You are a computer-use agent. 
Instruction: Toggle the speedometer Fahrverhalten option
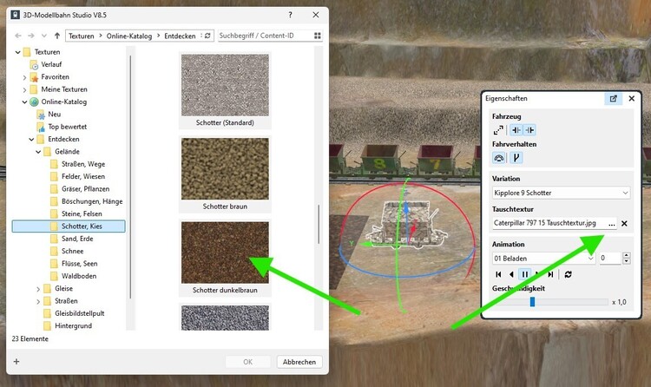(x=499, y=158)
